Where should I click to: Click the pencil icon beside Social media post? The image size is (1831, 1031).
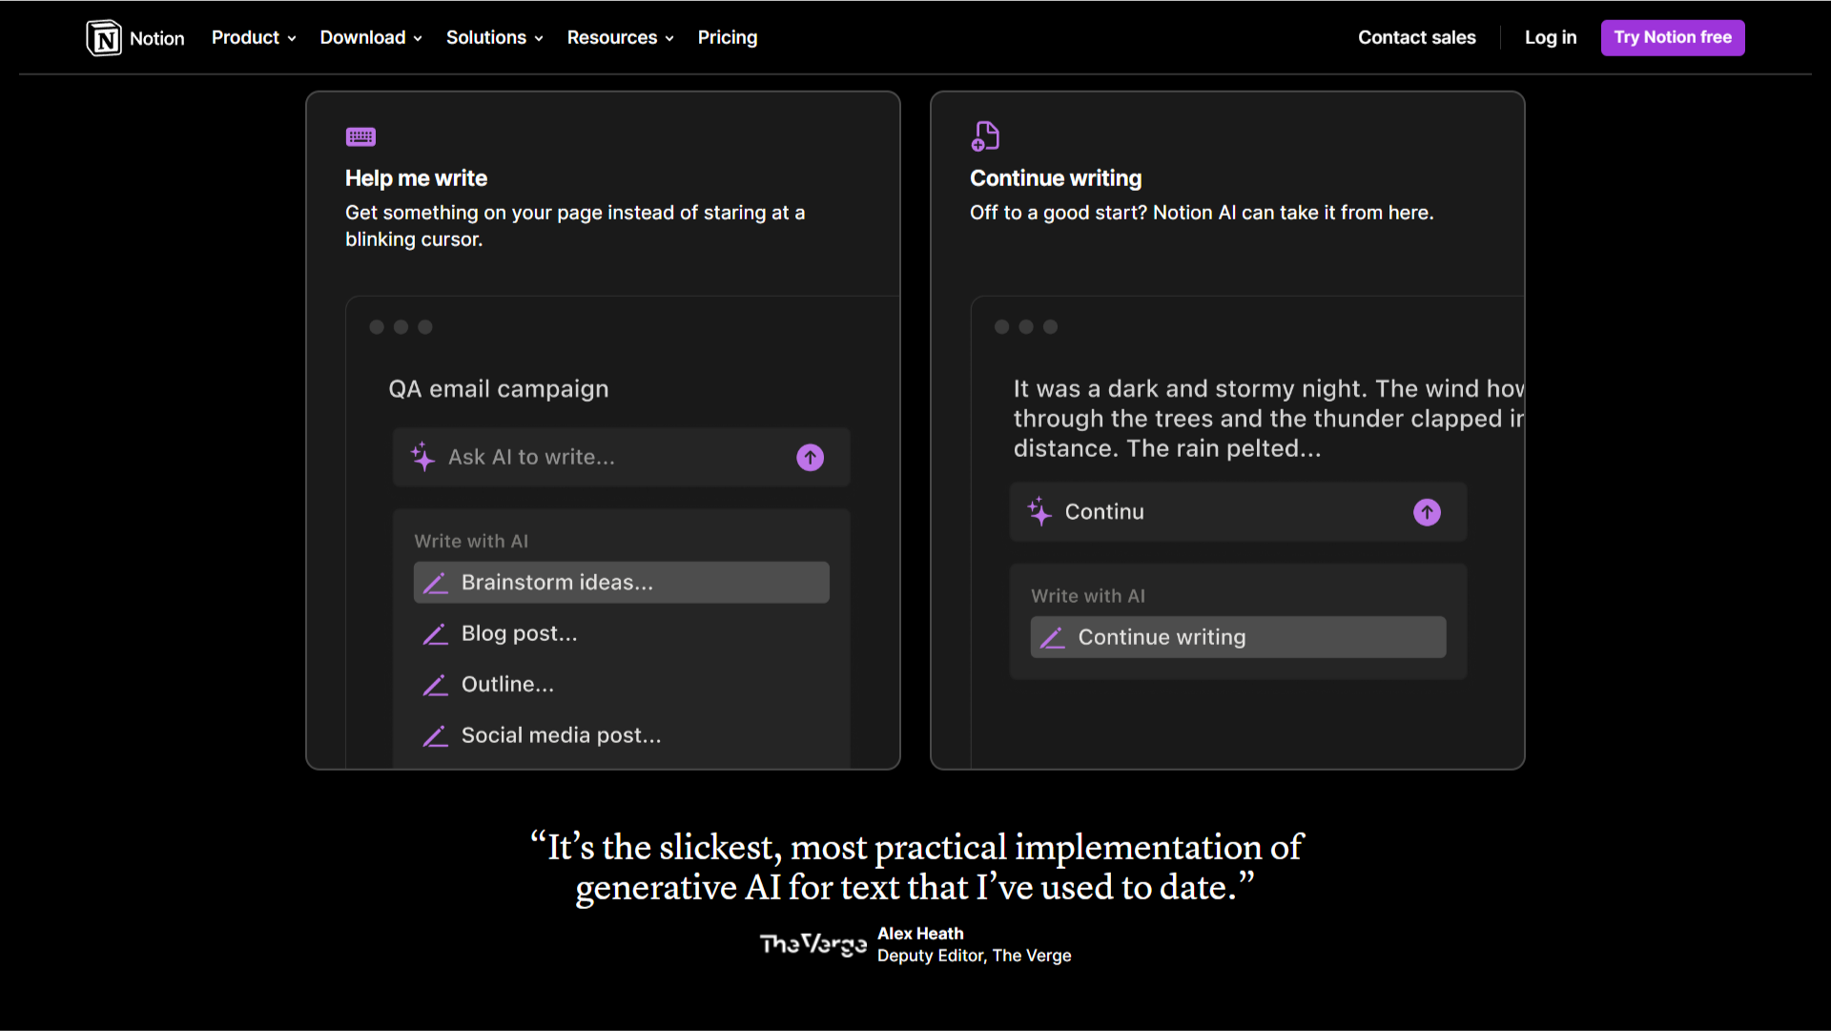436,736
